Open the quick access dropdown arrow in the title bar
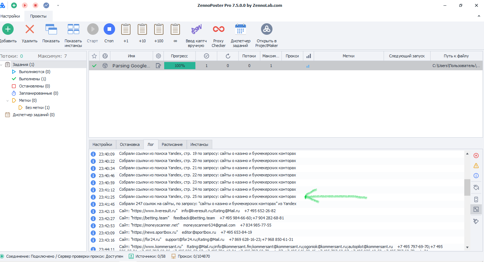 click(58, 5)
